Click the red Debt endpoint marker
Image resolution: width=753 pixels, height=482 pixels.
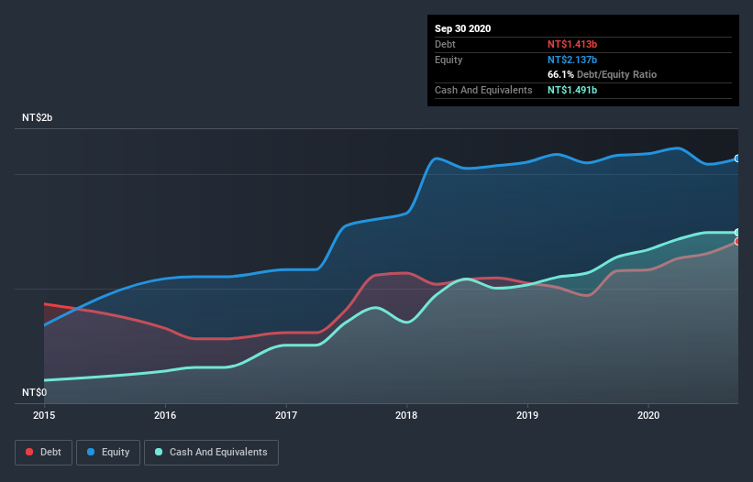(737, 241)
